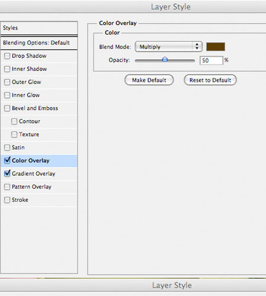Tick the Outer Glow checkbox
Viewport: 266px width, 296px height.
7,82
